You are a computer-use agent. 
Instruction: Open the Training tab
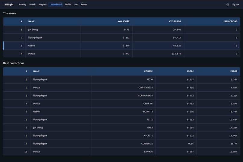pyautogui.click(x=22, y=5)
